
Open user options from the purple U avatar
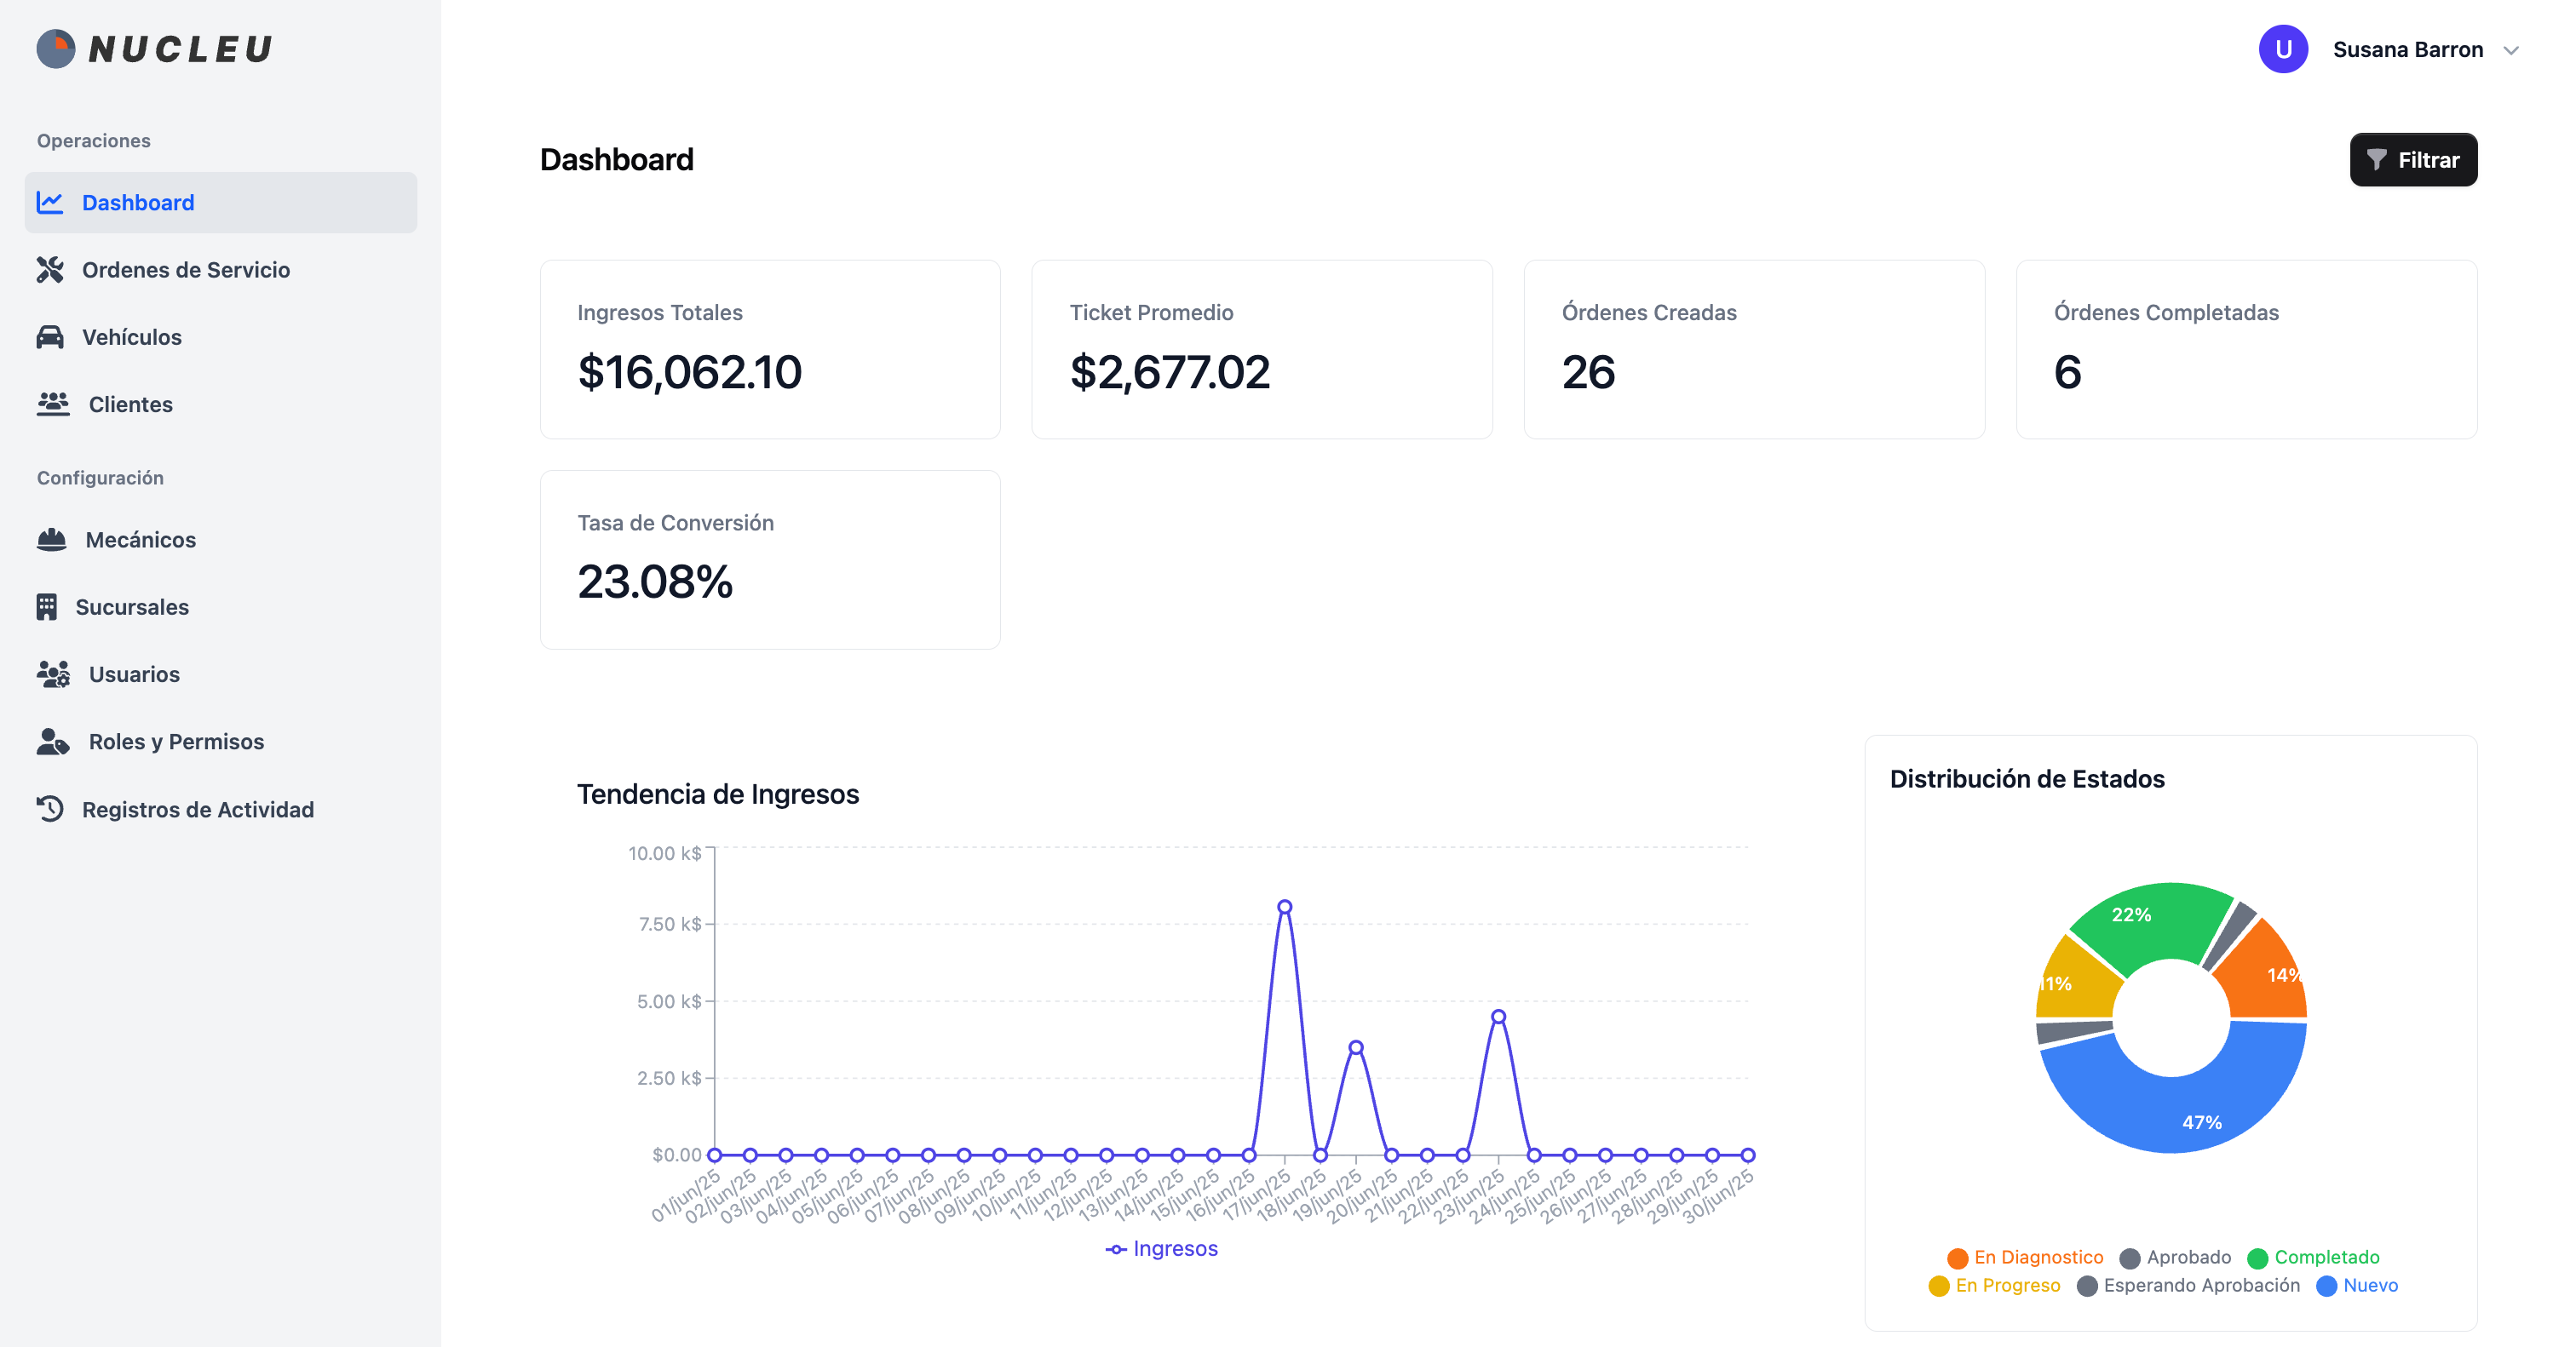2284,49
